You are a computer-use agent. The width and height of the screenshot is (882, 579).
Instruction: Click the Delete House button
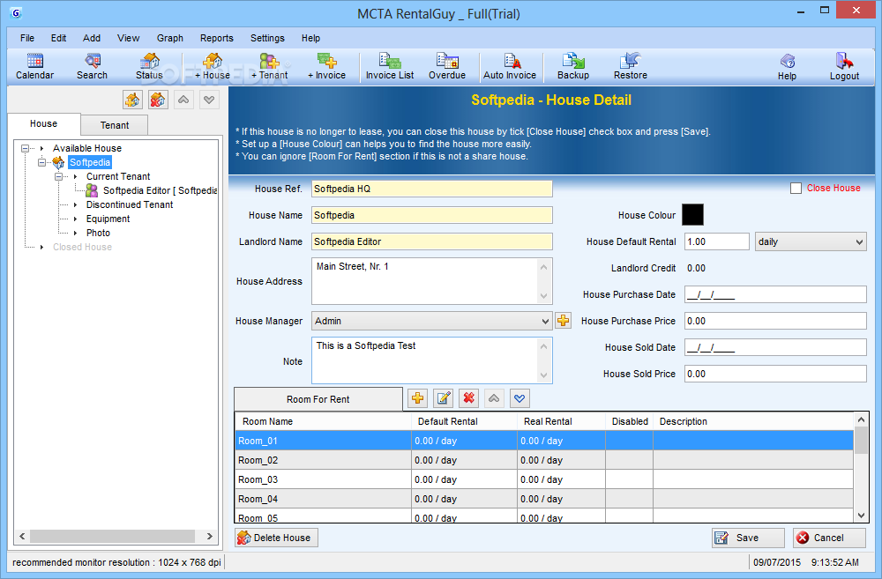276,538
